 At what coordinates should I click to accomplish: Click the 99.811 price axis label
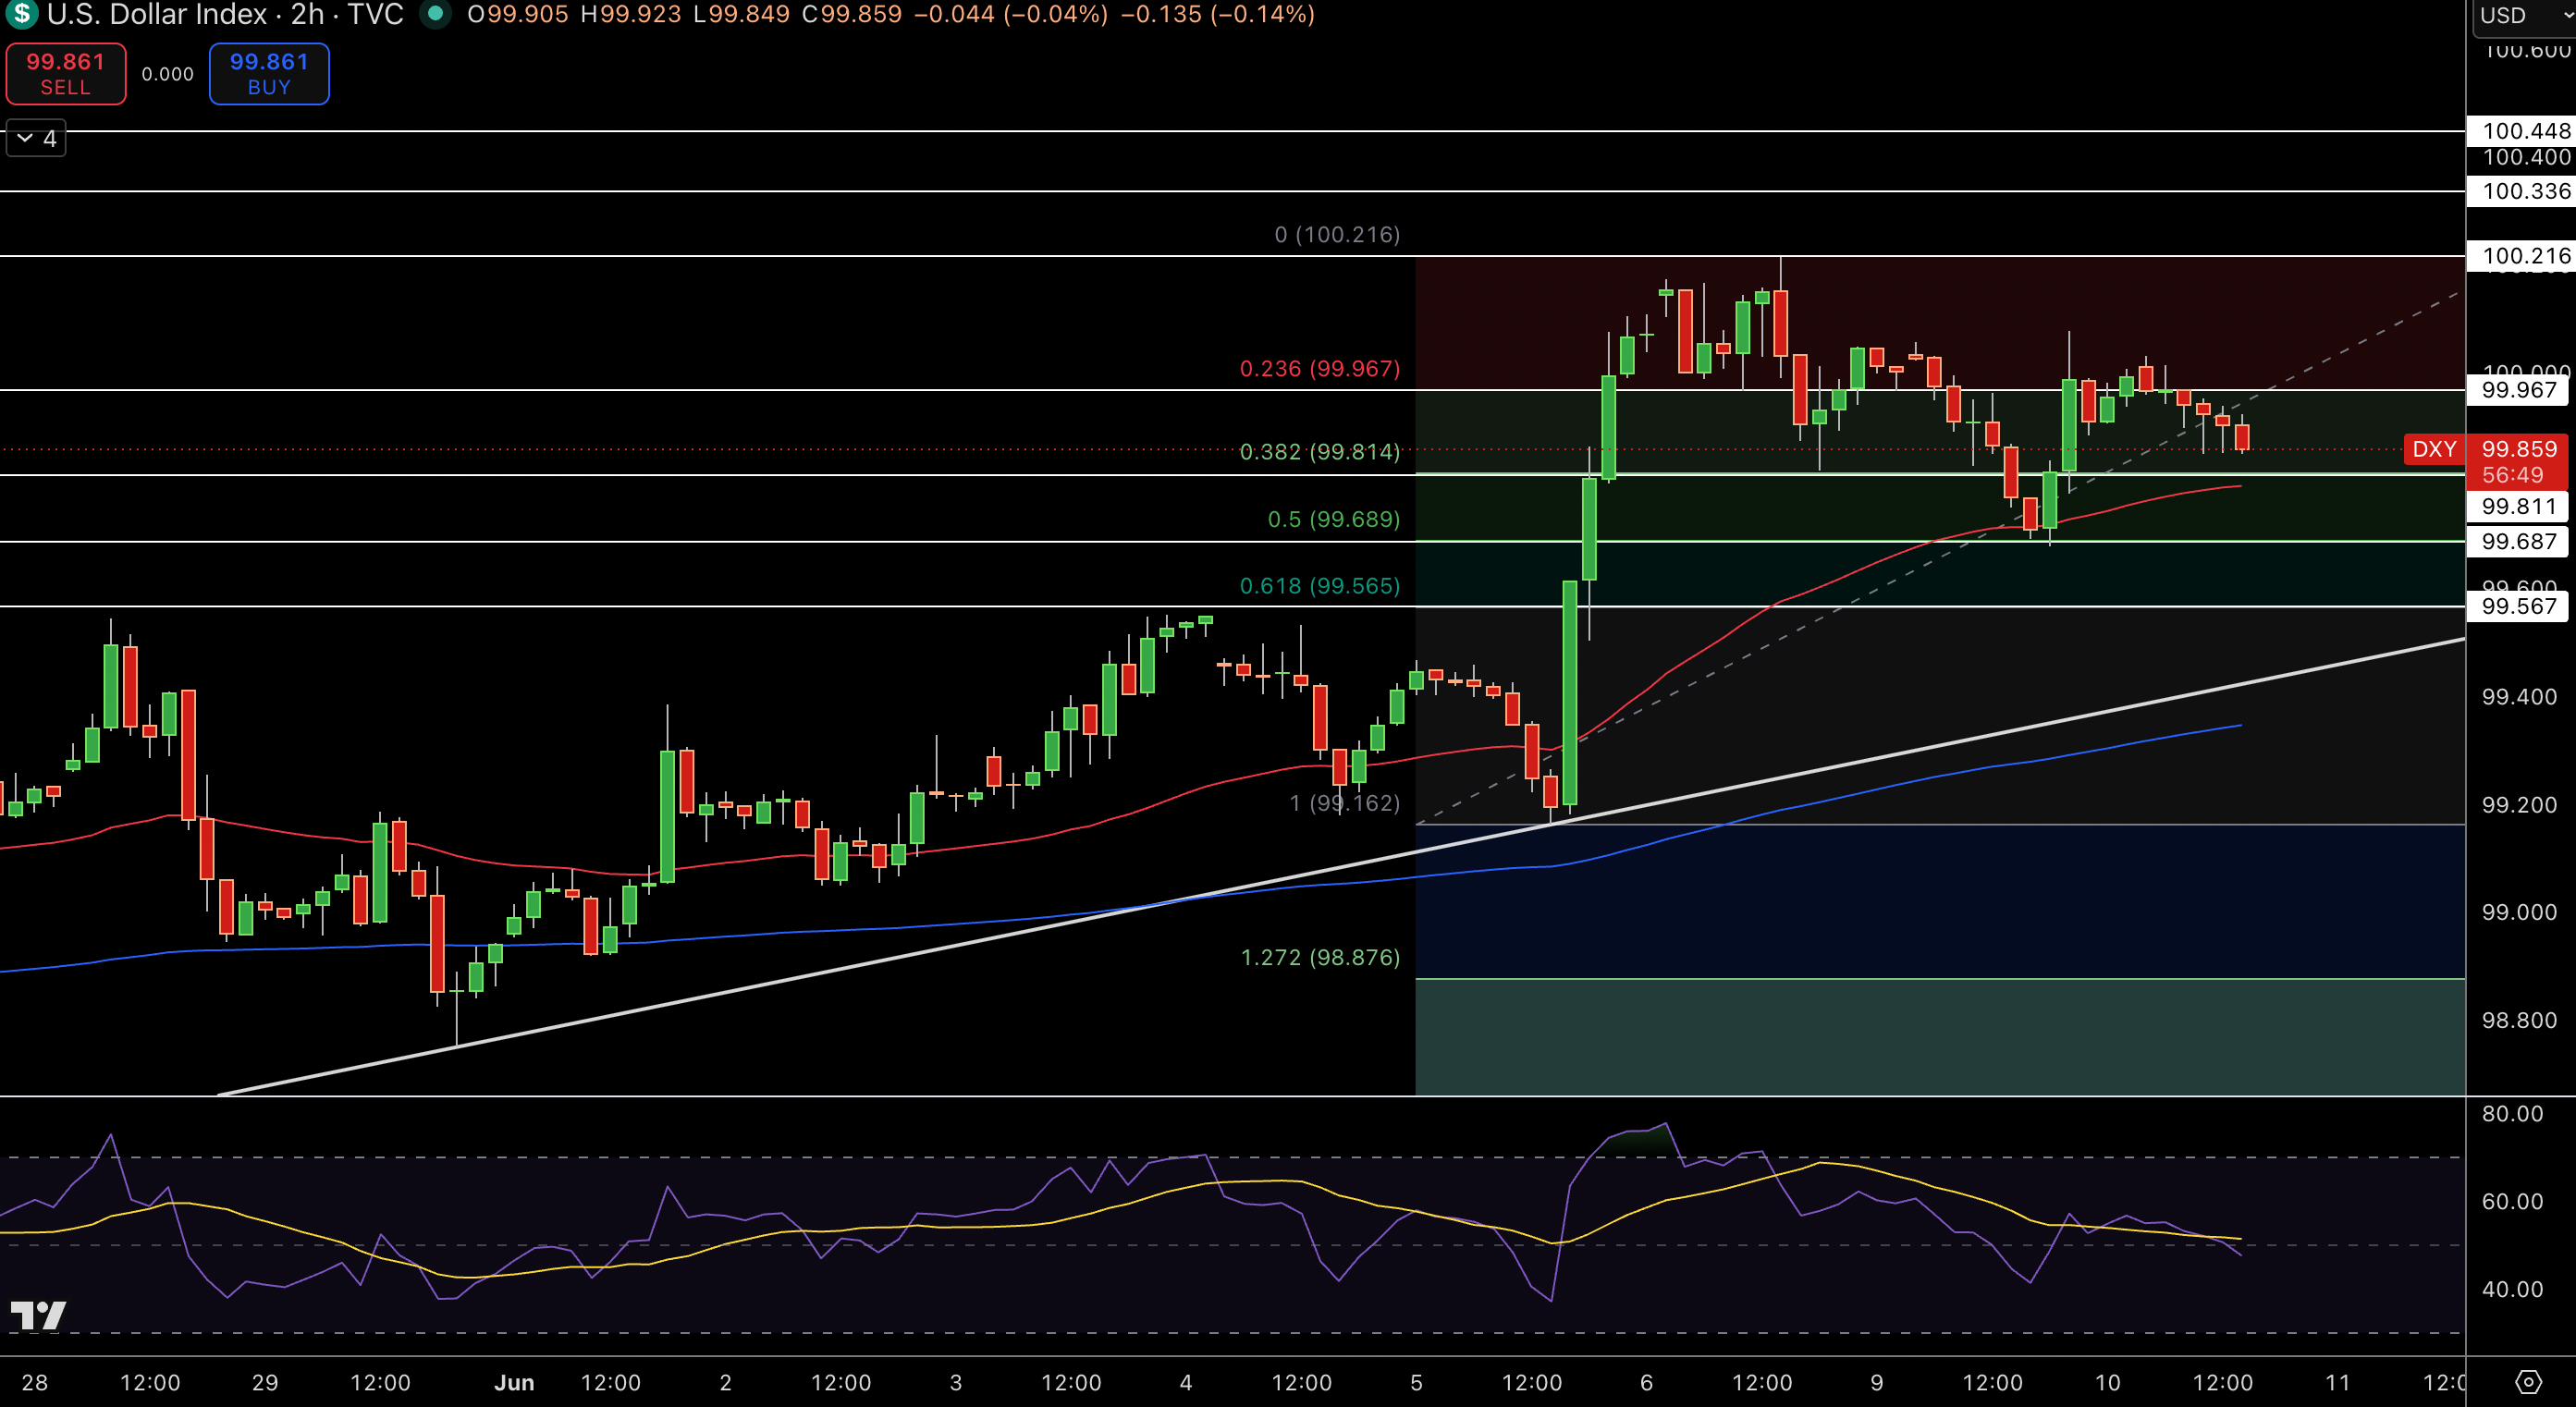pyautogui.click(x=2518, y=507)
